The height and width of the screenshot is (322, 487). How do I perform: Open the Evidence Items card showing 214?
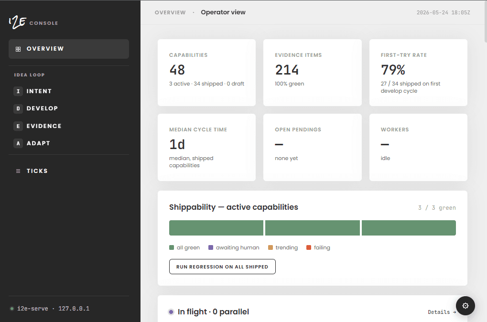[x=313, y=73]
